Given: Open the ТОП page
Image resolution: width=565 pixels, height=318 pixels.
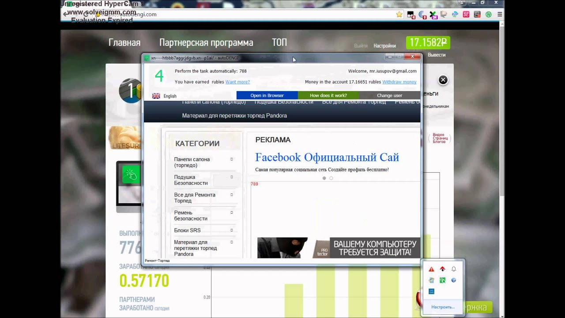Looking at the screenshot, I should tap(279, 43).
